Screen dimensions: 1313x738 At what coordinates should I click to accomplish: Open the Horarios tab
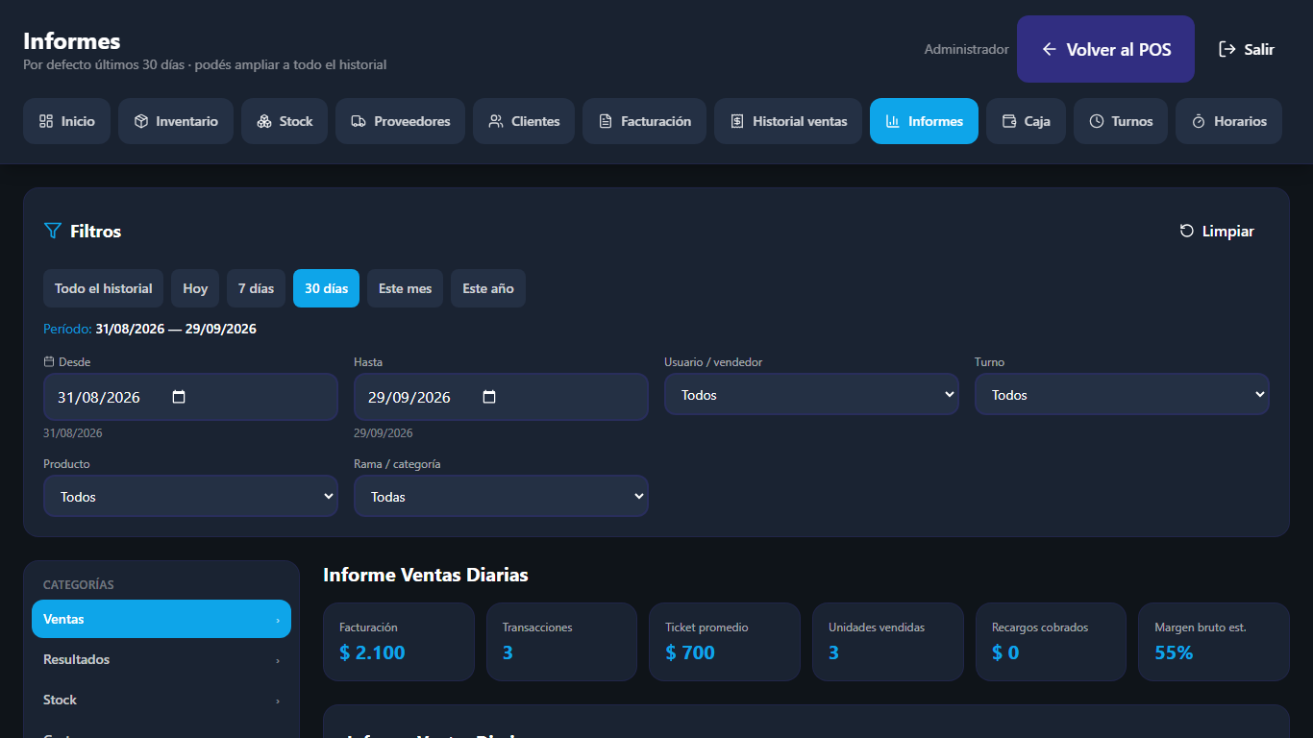tap(1228, 121)
